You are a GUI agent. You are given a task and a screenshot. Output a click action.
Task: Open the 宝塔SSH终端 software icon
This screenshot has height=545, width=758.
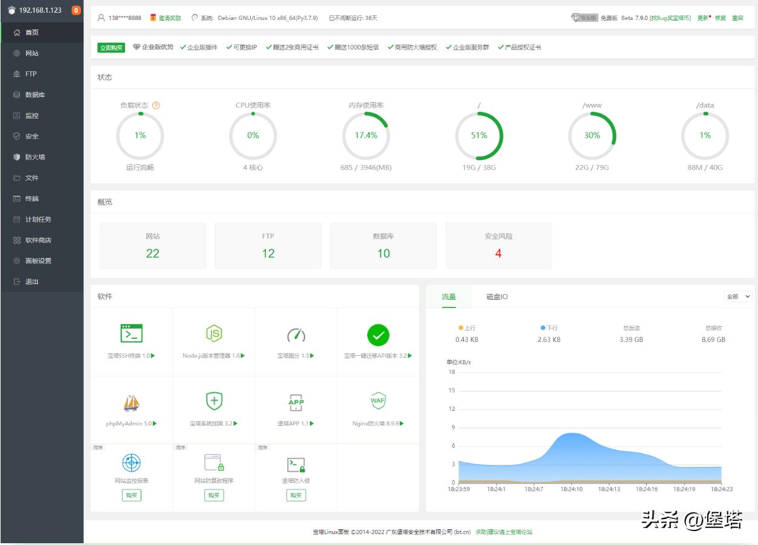click(x=132, y=334)
